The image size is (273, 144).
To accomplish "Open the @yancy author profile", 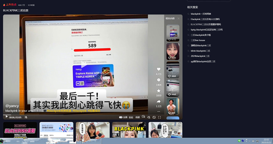I will (12, 106).
